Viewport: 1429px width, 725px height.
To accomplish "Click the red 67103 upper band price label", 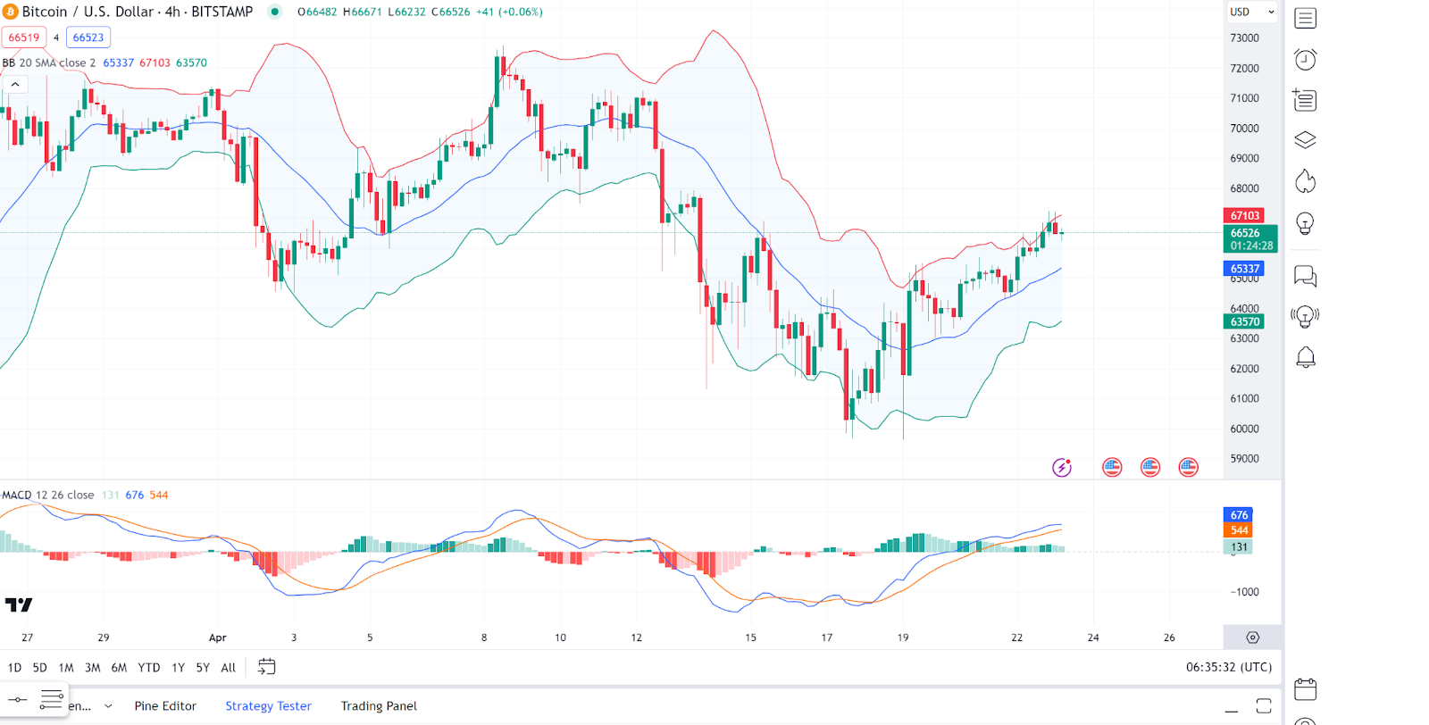I will (x=1245, y=215).
